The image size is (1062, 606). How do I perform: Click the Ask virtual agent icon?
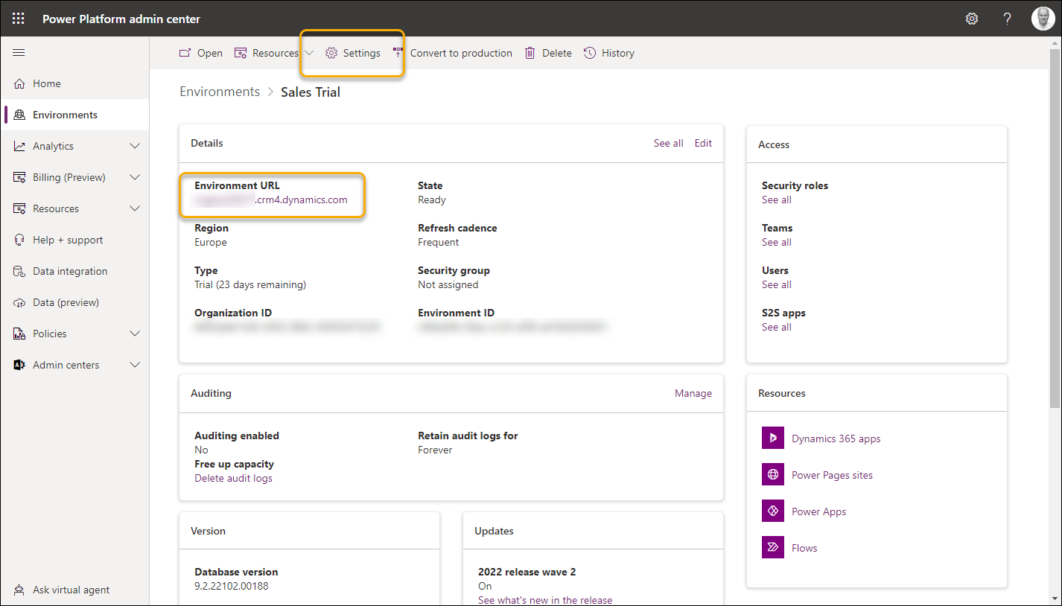[x=19, y=590]
